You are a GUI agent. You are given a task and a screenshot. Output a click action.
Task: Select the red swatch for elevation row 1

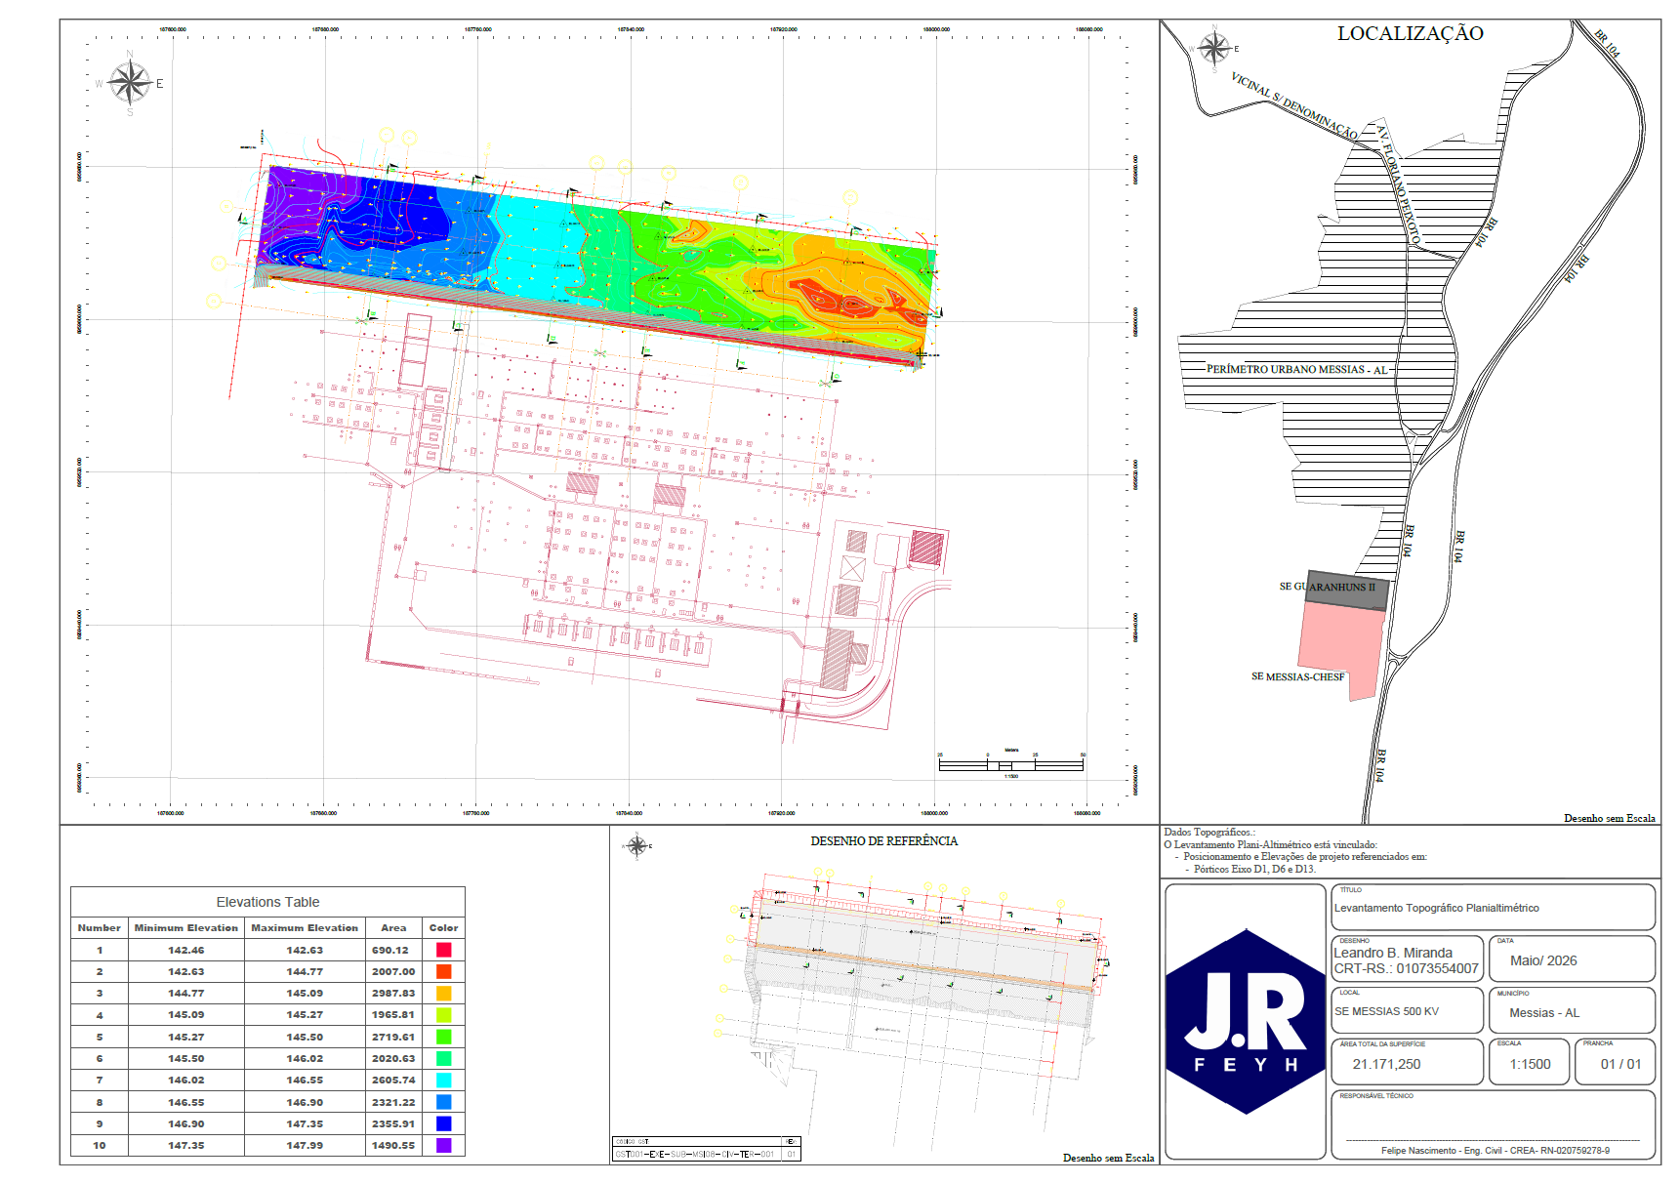[x=443, y=950]
